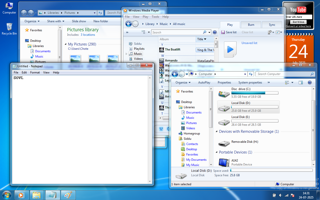Show hidden toolbar commands chevron in Computer window
The width and height of the screenshot is (320, 200).
pyautogui.click(x=269, y=82)
